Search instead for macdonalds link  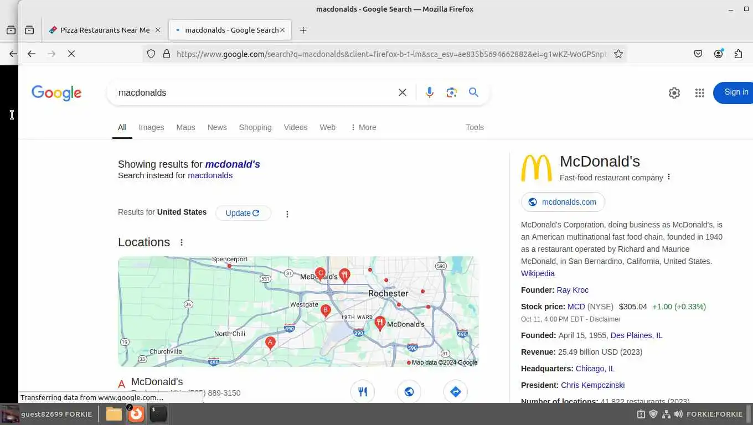click(x=210, y=175)
